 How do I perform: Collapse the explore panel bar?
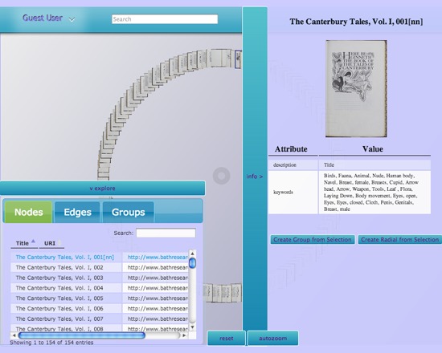click(x=102, y=189)
